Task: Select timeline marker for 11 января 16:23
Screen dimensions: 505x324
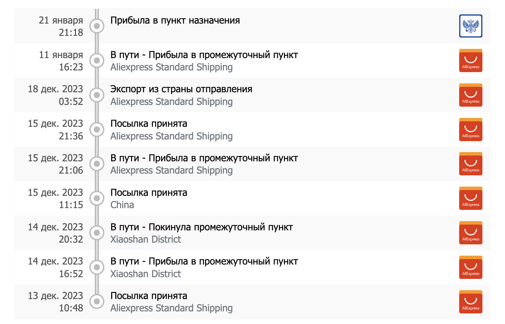Action: click(97, 60)
